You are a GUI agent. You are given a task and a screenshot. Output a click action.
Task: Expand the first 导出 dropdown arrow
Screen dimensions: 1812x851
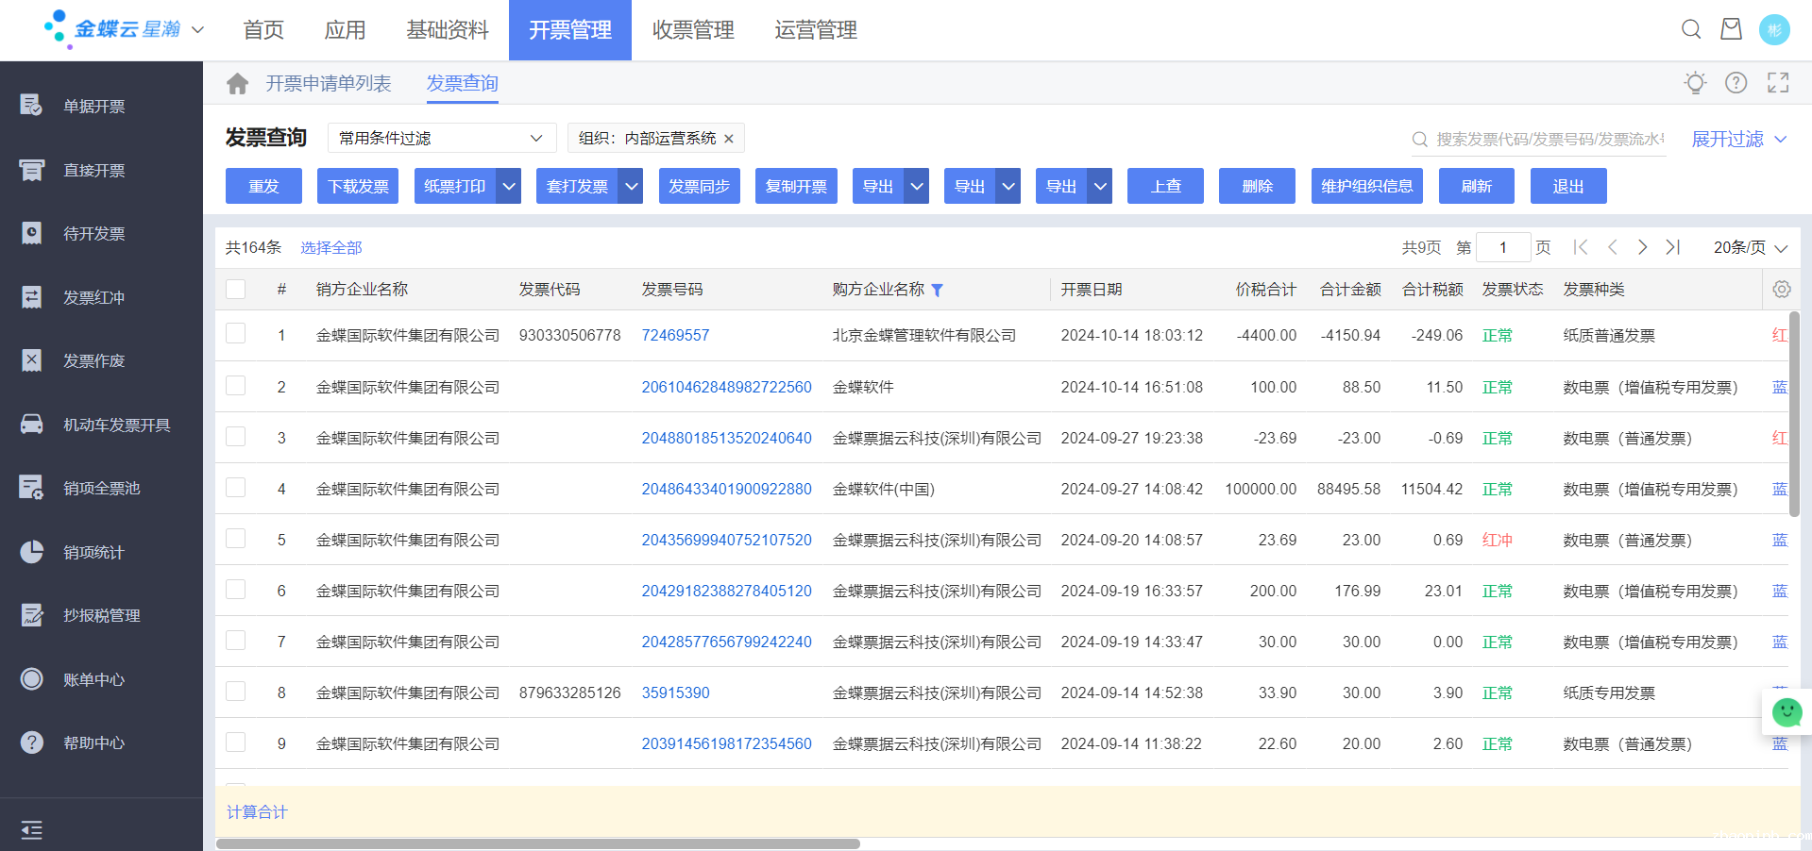pyautogui.click(x=917, y=186)
